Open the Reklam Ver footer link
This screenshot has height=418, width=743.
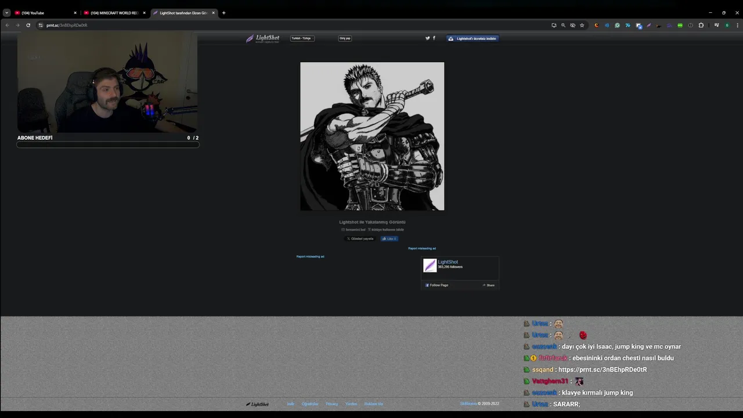click(373, 404)
